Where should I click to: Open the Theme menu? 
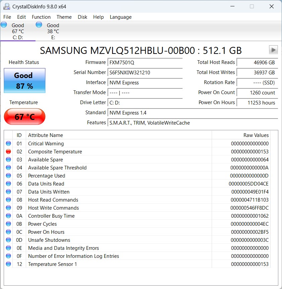(64, 17)
